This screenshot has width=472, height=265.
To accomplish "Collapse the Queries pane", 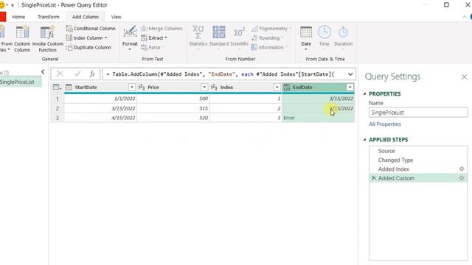I will click(43, 71).
